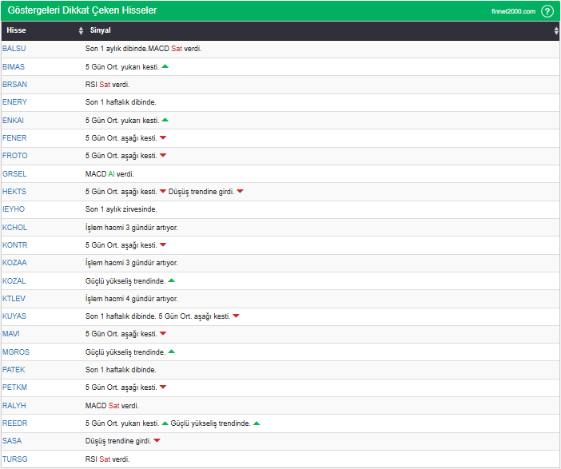Click the green up arrow in MGROS row

click(x=171, y=352)
